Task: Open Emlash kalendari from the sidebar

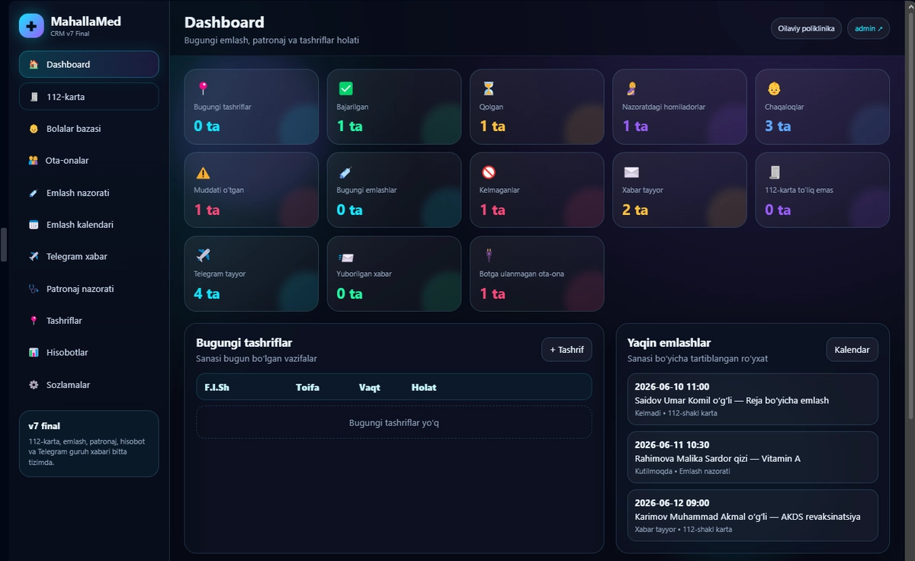Action: tap(88, 225)
